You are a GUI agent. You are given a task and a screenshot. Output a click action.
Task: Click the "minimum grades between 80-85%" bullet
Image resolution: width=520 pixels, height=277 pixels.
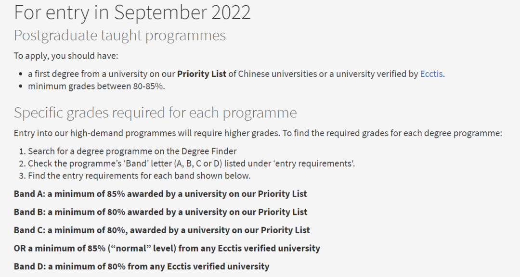pyautogui.click(x=96, y=87)
